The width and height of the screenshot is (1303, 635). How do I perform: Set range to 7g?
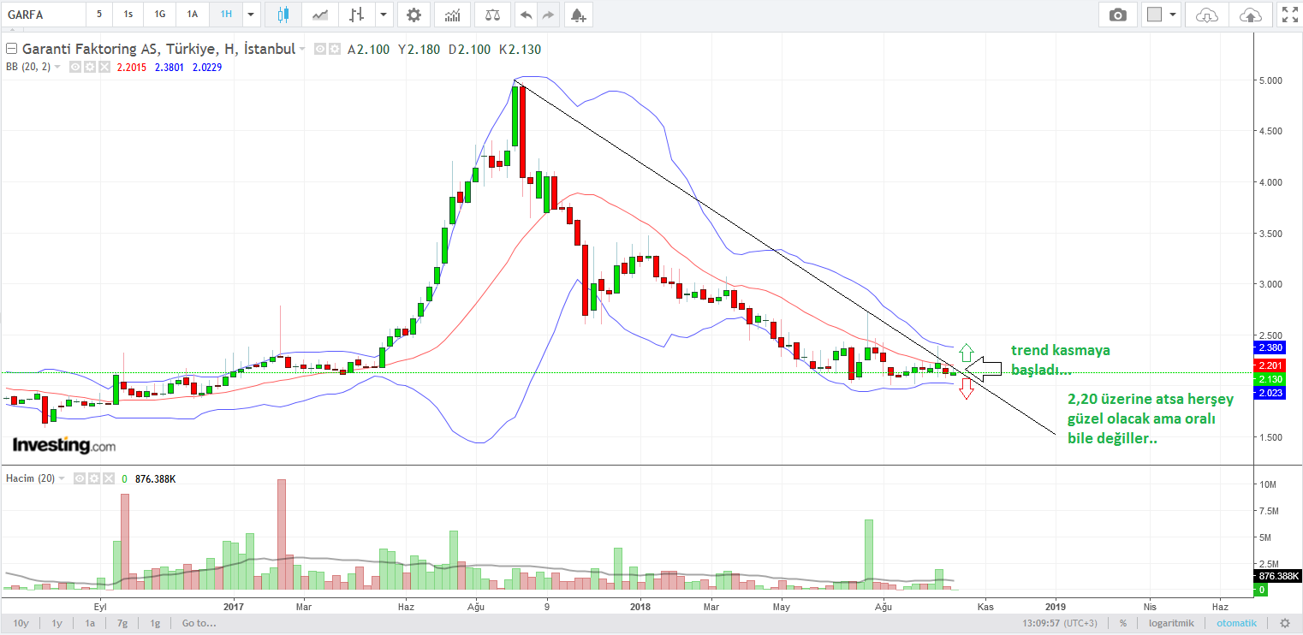tap(122, 623)
